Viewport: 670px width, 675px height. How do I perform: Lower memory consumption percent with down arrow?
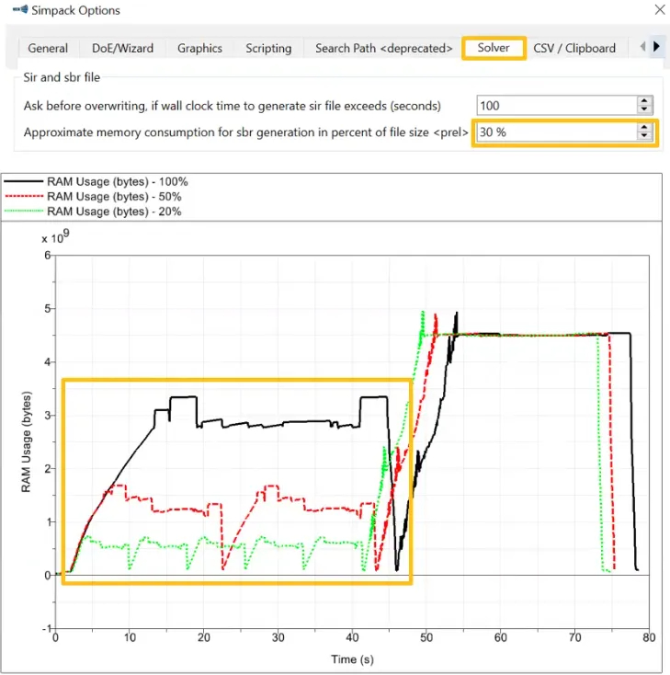643,137
